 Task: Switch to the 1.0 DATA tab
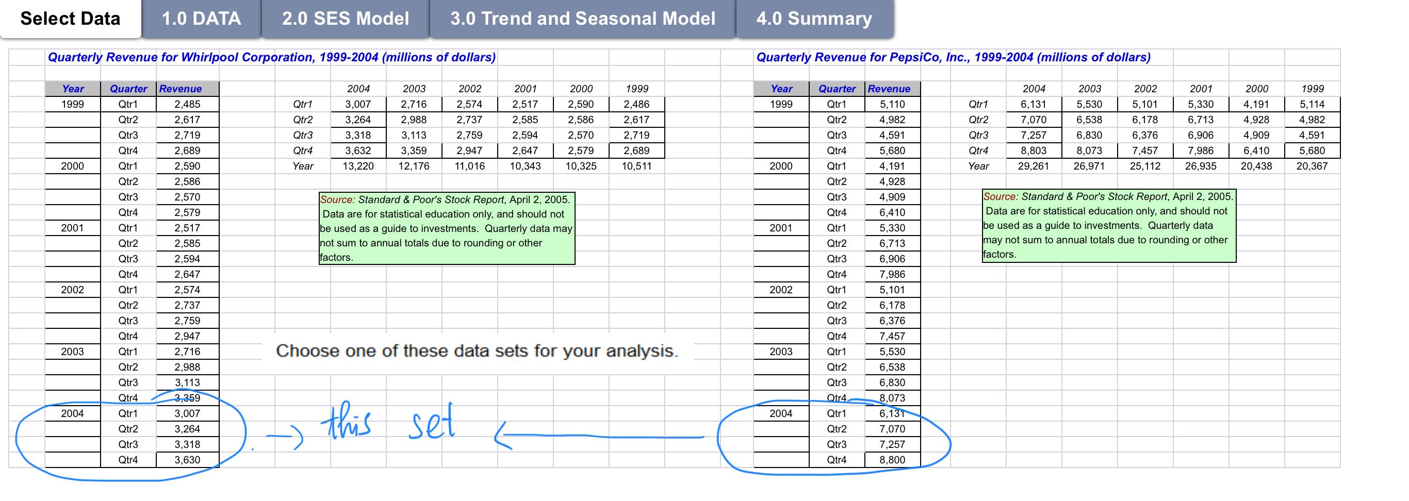tap(201, 19)
